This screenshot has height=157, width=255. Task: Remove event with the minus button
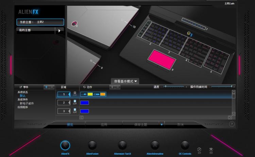pyautogui.click(x=52, y=87)
